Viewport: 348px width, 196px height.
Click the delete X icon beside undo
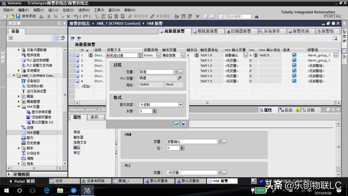[x=69, y=16]
